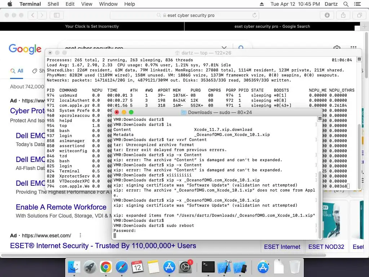Click the Password prompt line
369x277 pixels.
[124, 230]
